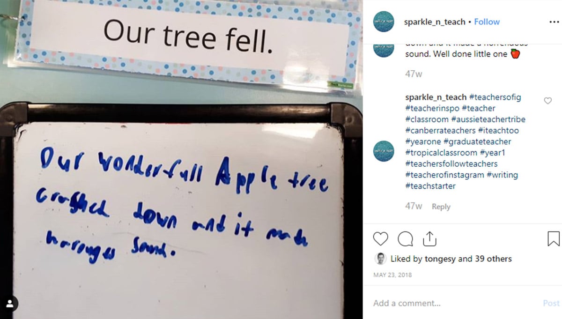Open the #teachstarter hashtag
This screenshot has height=319, width=562.
coord(430,186)
